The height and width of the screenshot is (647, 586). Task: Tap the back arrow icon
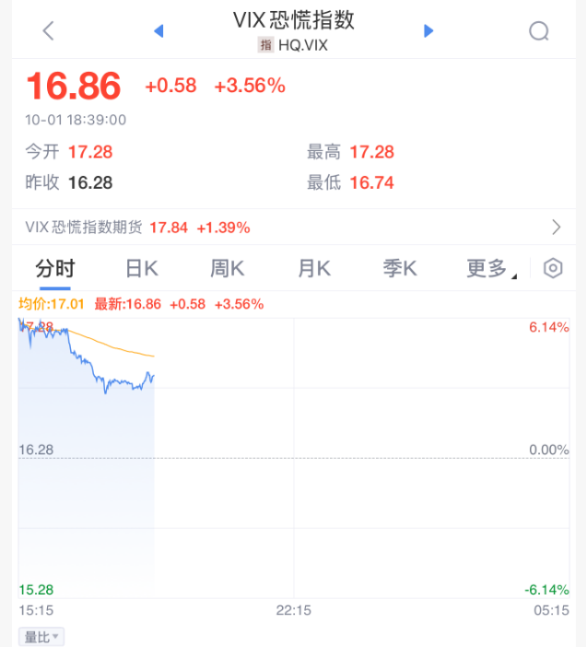click(49, 31)
